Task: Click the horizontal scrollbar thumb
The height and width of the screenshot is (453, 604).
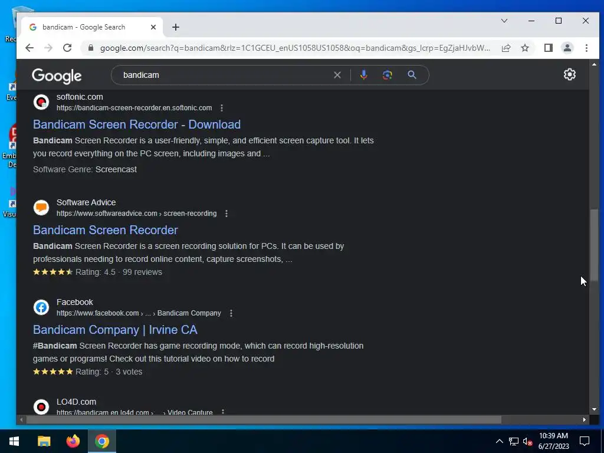Action: point(264,419)
